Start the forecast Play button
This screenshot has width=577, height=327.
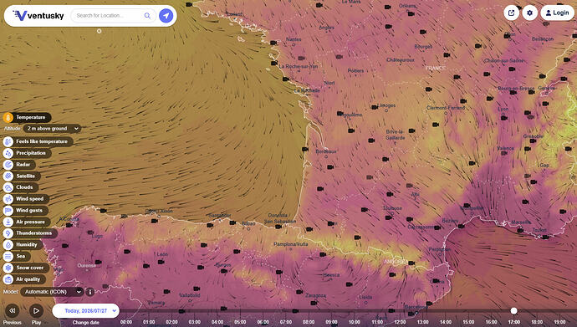[x=36, y=311]
